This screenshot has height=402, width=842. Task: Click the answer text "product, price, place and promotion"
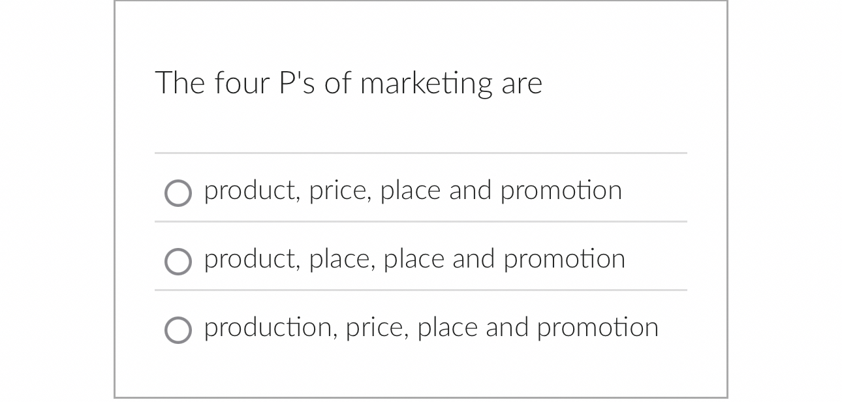(413, 191)
